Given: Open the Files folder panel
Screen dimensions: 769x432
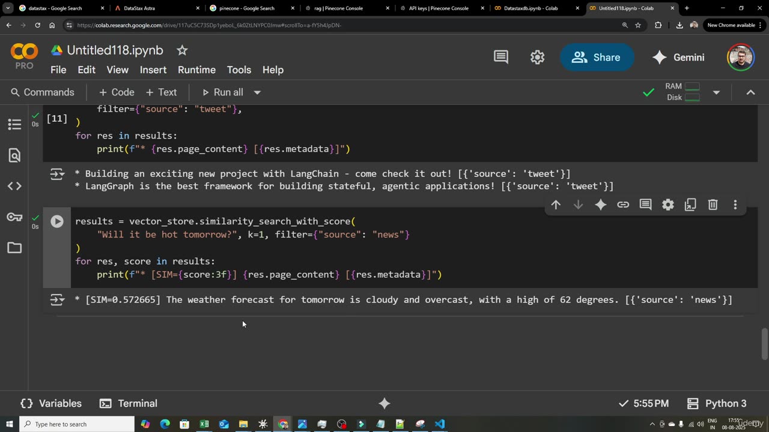Looking at the screenshot, I should (x=14, y=248).
